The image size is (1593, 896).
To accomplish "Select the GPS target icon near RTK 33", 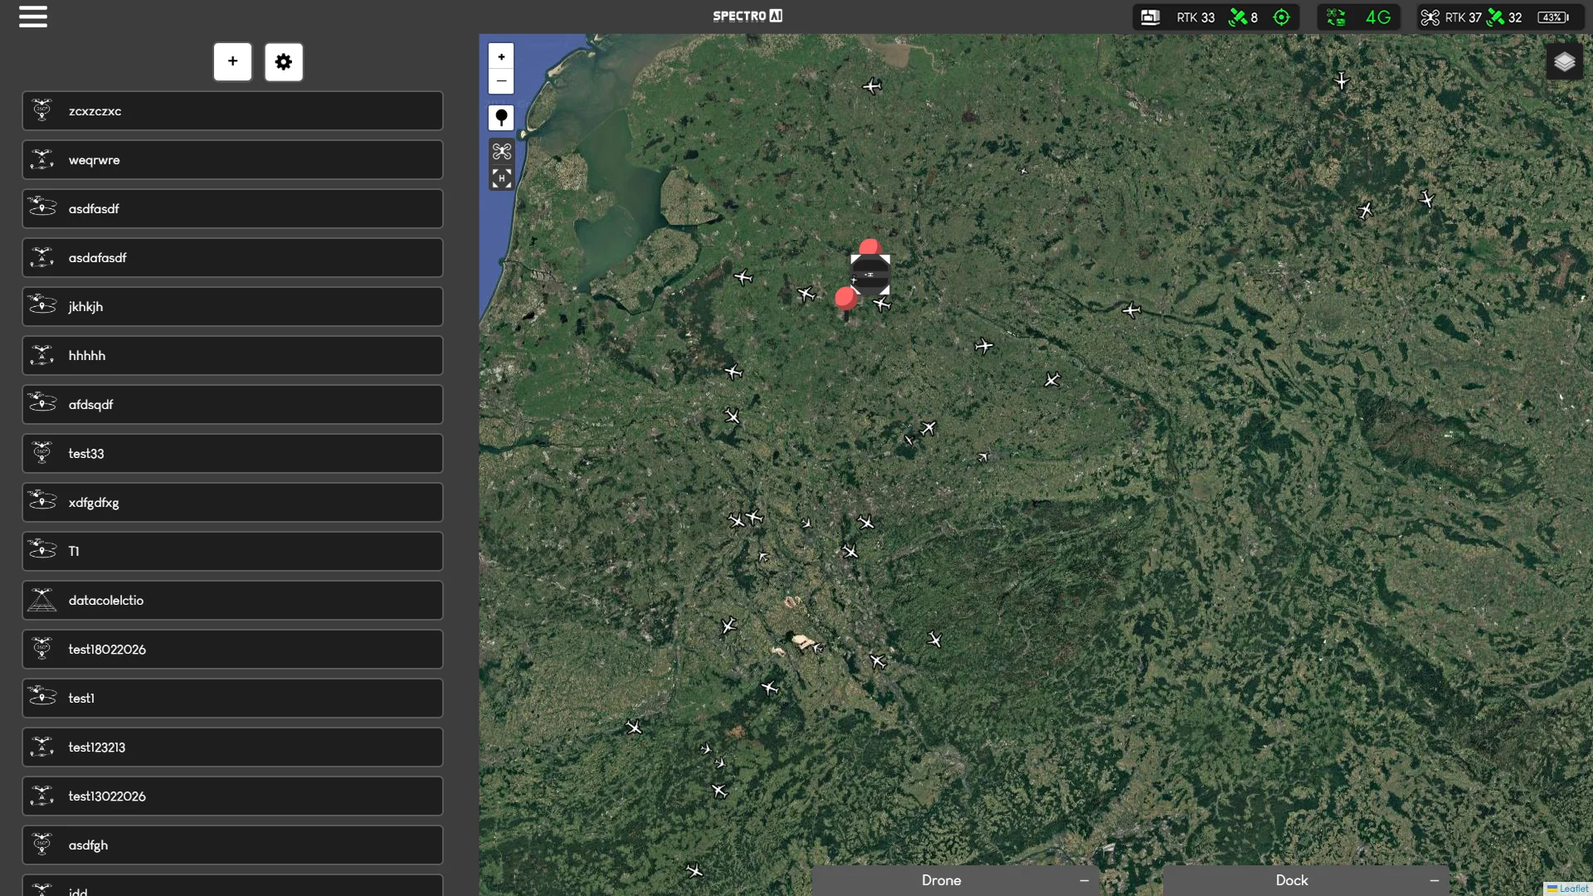I will click(1282, 17).
